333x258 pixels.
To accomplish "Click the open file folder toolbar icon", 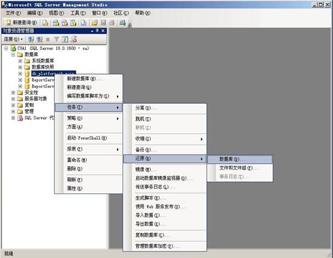I will click(x=95, y=23).
